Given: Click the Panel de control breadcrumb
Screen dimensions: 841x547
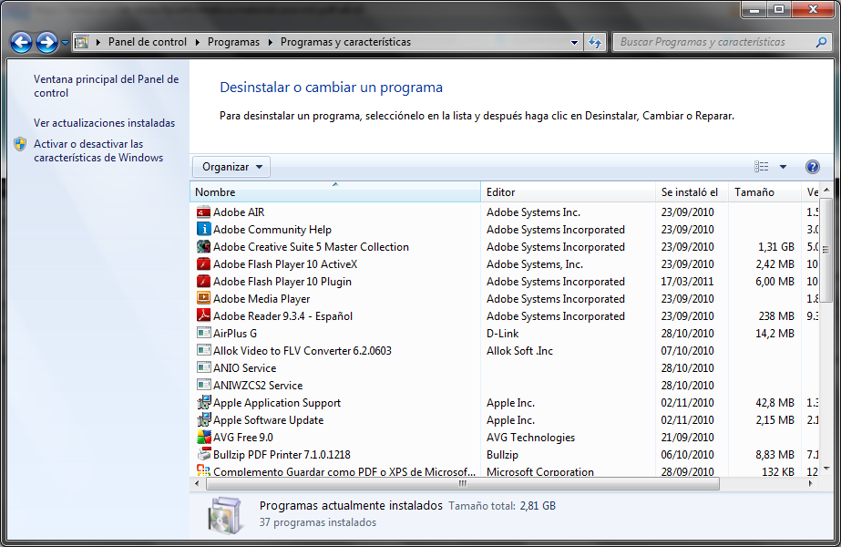Looking at the screenshot, I should tap(147, 42).
